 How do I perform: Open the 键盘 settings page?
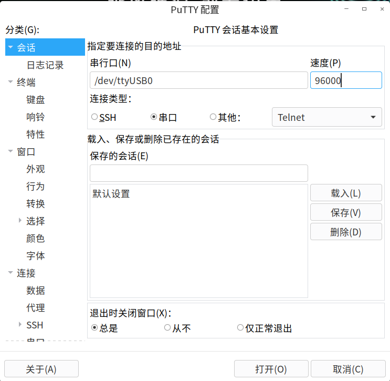(36, 100)
